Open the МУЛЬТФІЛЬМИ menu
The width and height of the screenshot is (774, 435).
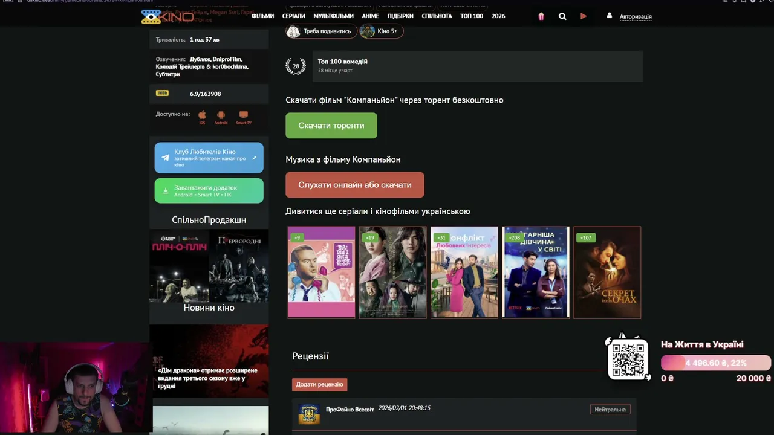(333, 16)
